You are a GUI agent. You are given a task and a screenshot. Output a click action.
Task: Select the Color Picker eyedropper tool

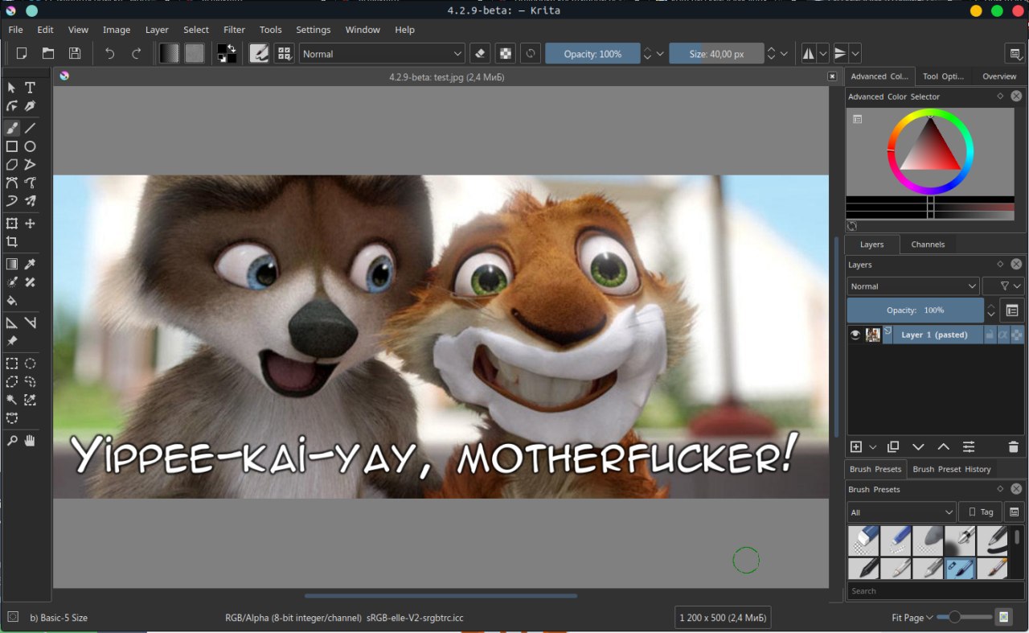point(30,264)
